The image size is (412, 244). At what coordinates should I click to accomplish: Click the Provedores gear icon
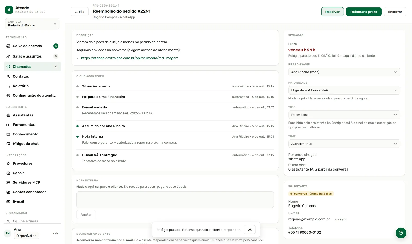pyautogui.click(x=8, y=163)
